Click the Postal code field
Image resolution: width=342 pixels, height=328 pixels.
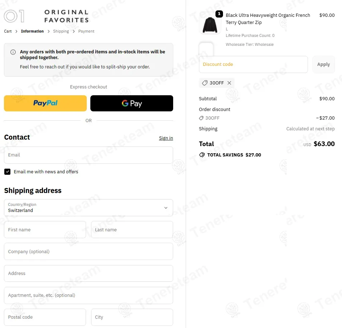point(45,317)
